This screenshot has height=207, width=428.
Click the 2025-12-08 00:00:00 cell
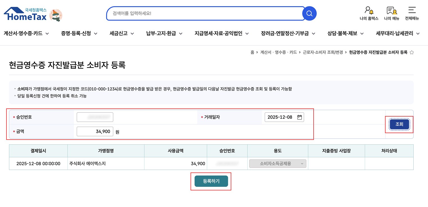coord(38,163)
